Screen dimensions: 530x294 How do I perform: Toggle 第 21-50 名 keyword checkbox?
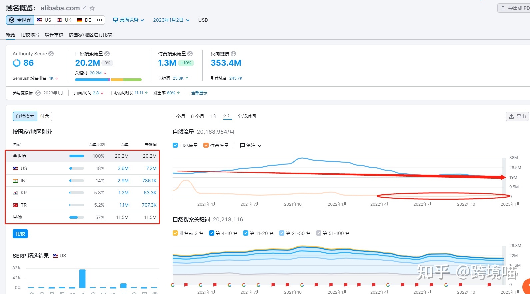(x=282, y=233)
